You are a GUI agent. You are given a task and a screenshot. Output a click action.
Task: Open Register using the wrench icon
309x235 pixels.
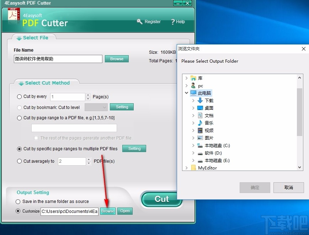click(x=140, y=21)
